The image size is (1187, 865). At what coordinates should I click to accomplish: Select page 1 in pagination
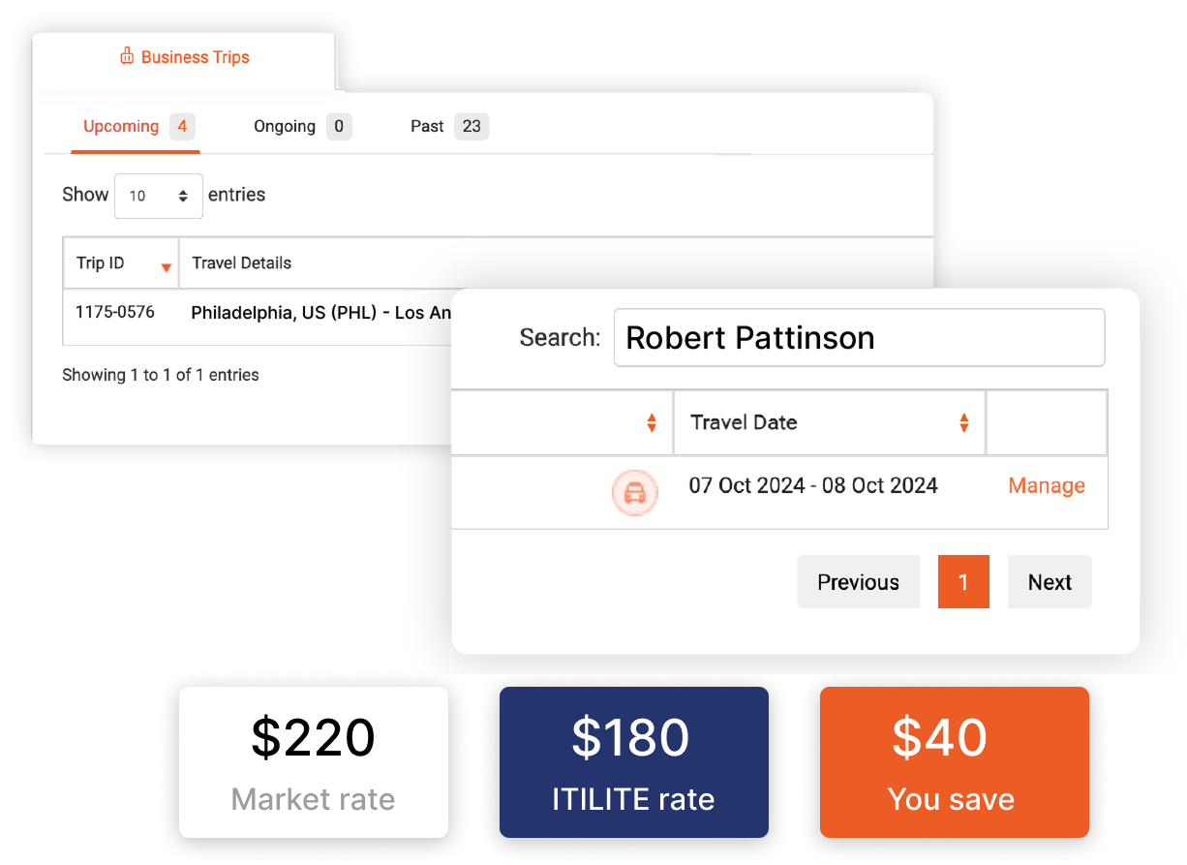(963, 582)
